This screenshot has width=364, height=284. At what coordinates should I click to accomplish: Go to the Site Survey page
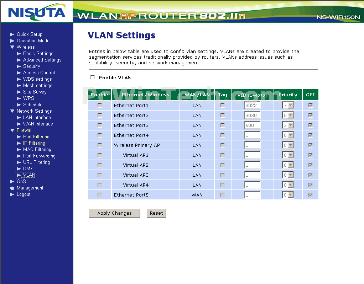[x=35, y=92]
